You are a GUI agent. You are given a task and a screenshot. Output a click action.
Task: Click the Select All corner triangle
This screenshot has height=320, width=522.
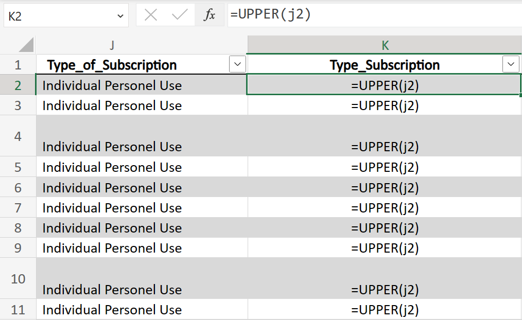(26, 45)
